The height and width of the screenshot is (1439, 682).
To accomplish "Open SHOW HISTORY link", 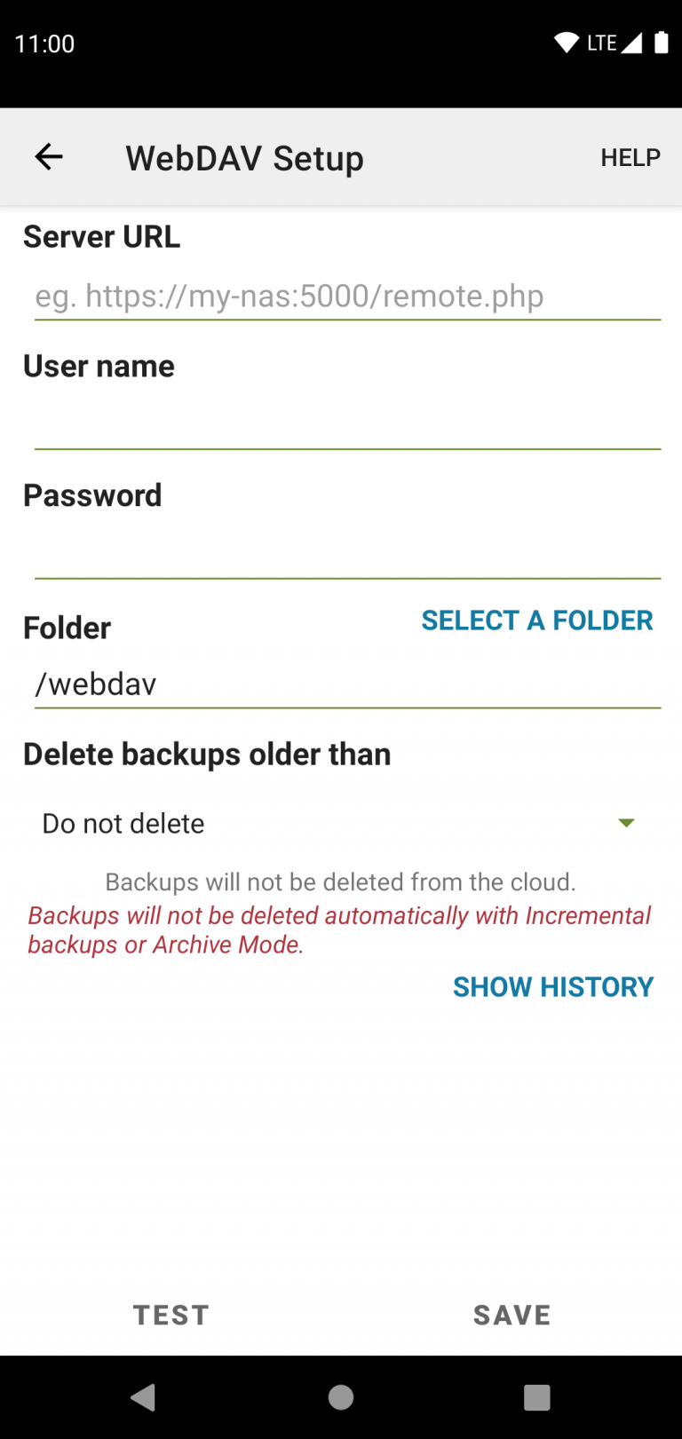I will [x=552, y=987].
